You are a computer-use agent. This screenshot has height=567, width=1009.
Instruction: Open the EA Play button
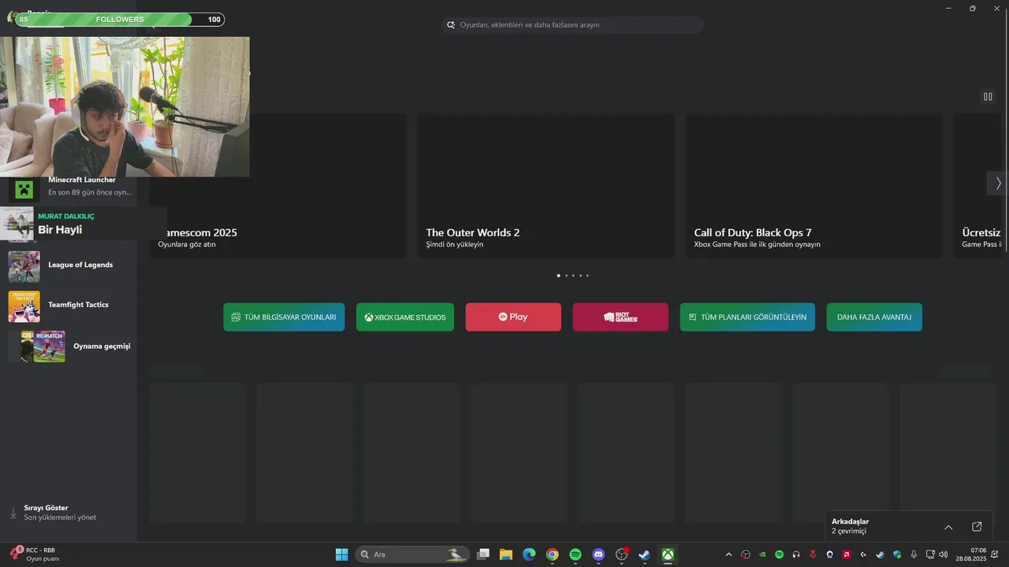coord(513,317)
